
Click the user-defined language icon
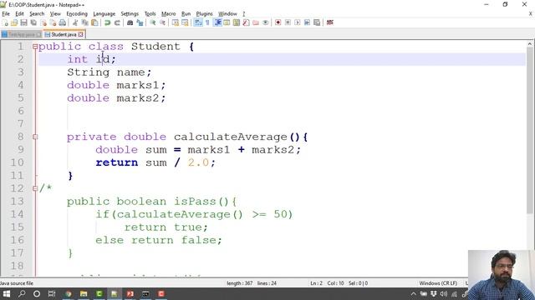227,22
